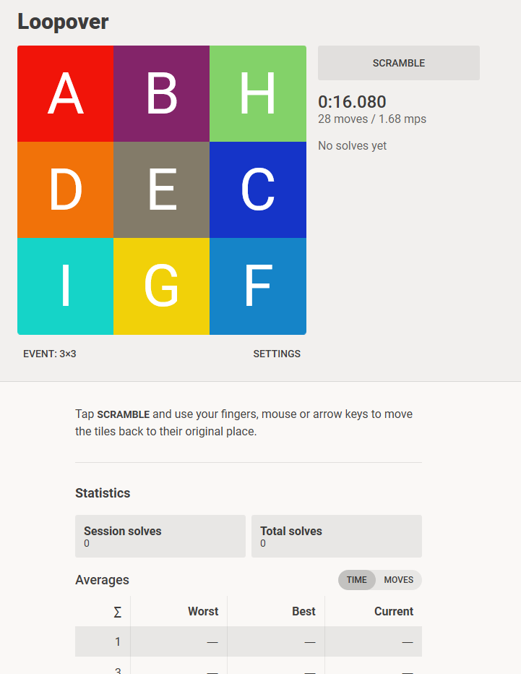Click the blue F tile
Viewport: 521px width, 674px height.
[x=258, y=286]
